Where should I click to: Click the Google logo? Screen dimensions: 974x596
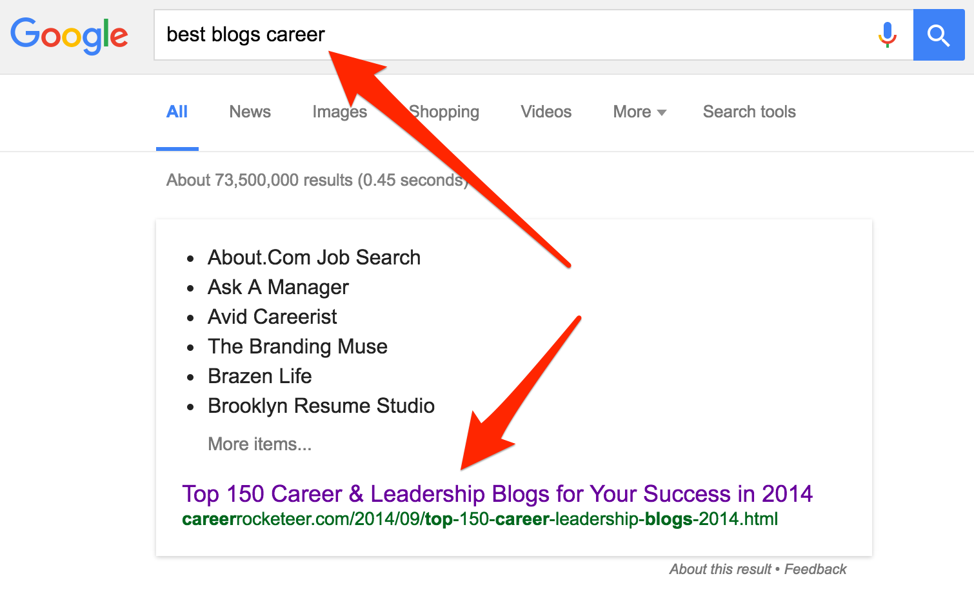pos(69,35)
